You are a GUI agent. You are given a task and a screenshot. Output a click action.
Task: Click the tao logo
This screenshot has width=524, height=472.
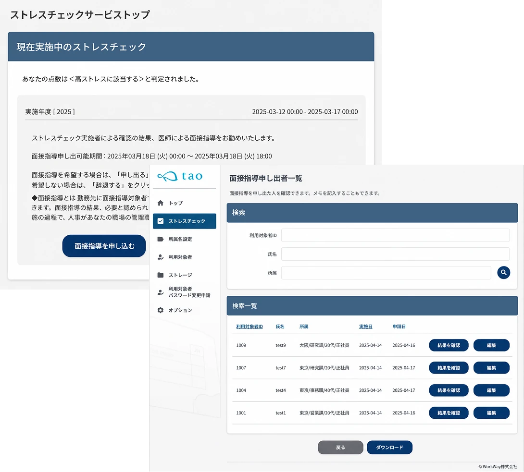180,176
